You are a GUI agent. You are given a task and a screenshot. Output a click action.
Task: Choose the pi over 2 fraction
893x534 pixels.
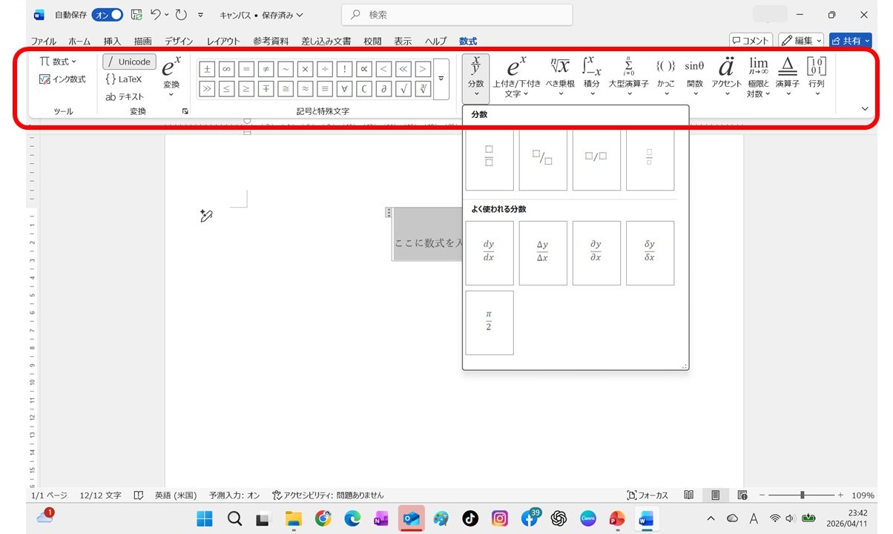point(489,322)
